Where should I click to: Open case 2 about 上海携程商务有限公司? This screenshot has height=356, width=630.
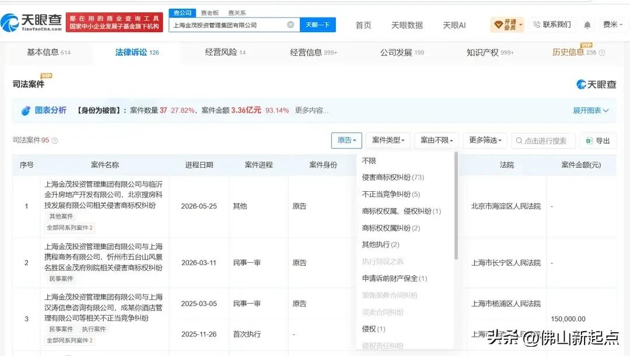pos(104,257)
